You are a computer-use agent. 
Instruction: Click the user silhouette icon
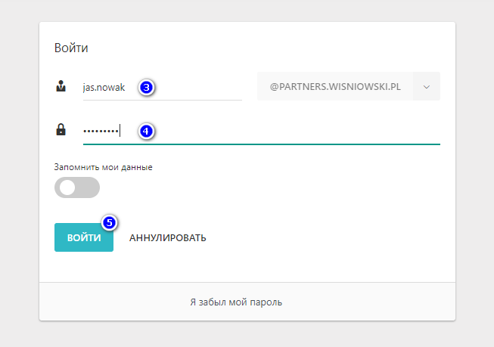tap(61, 87)
